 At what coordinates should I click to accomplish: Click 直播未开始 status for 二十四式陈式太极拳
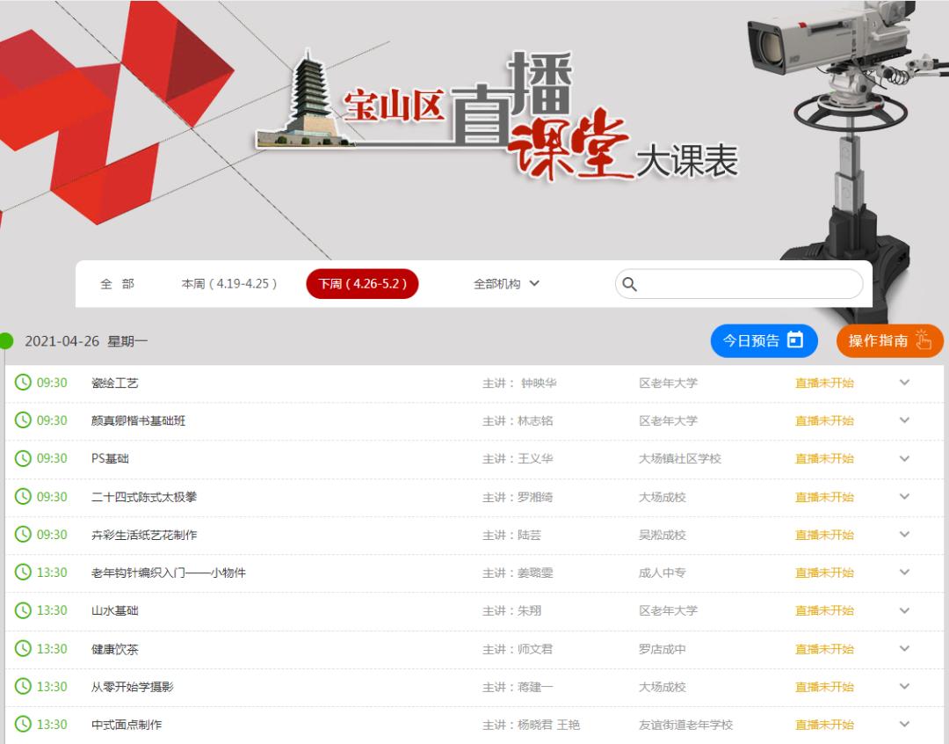coord(824,497)
